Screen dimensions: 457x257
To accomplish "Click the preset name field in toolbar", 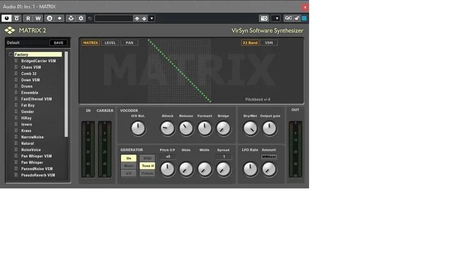I will pos(114,19).
